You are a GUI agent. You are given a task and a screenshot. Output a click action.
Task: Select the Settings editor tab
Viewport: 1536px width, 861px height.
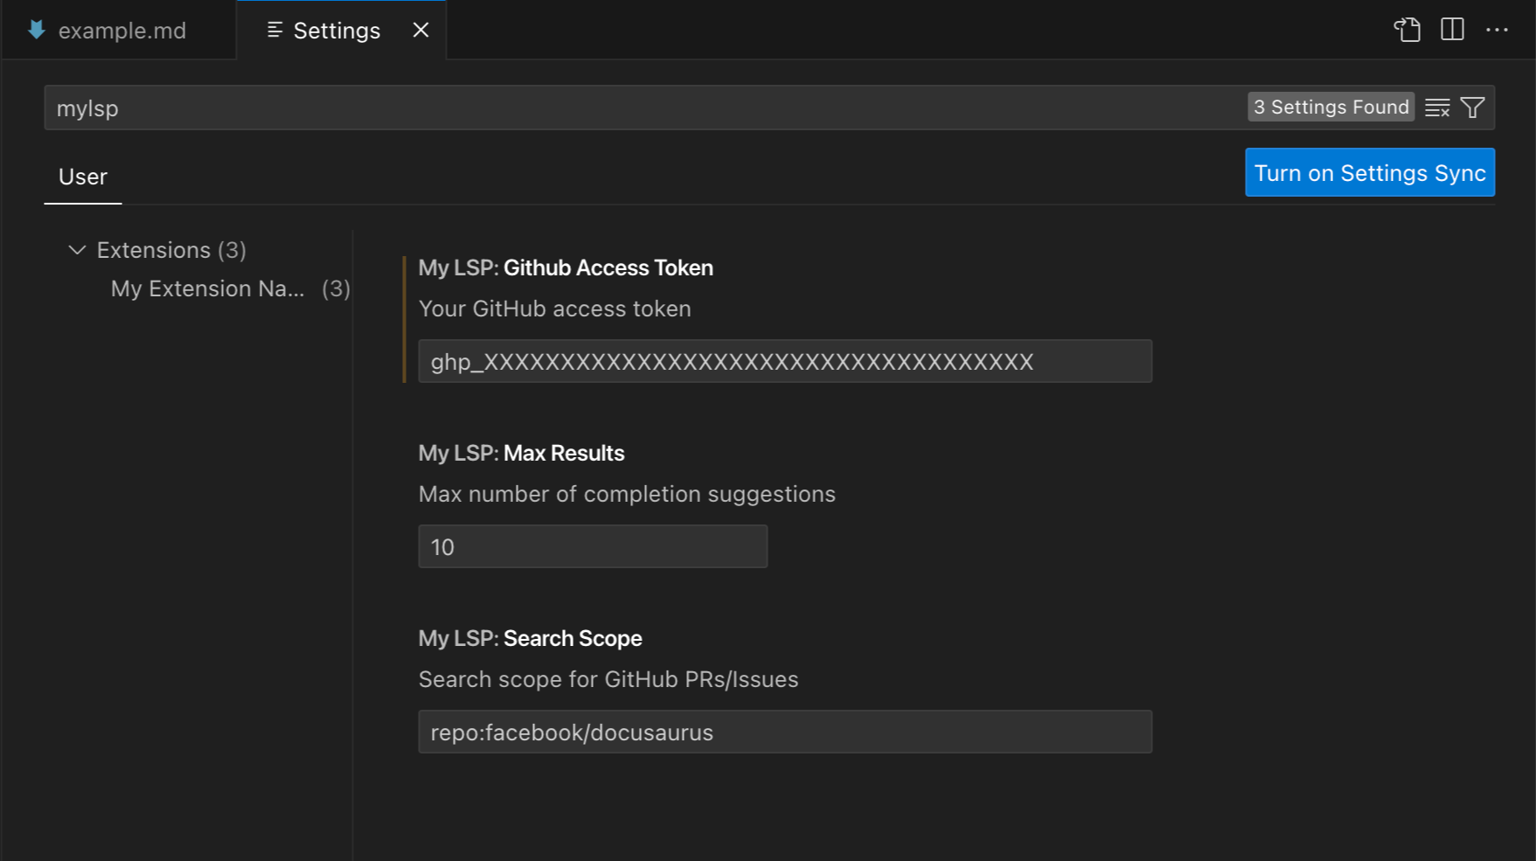click(x=341, y=30)
